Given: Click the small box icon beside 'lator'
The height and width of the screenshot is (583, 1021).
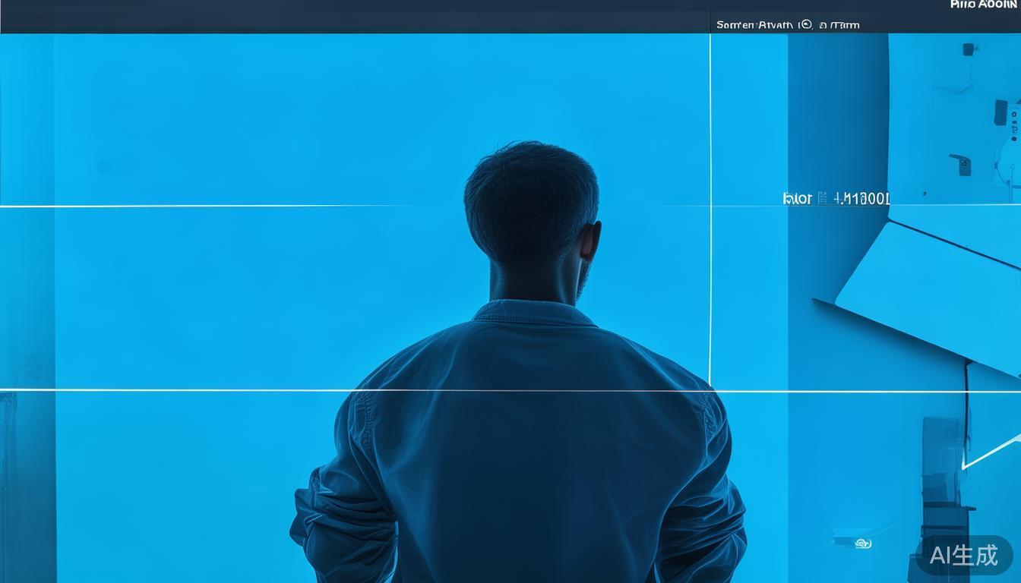Looking at the screenshot, I should click(x=822, y=199).
